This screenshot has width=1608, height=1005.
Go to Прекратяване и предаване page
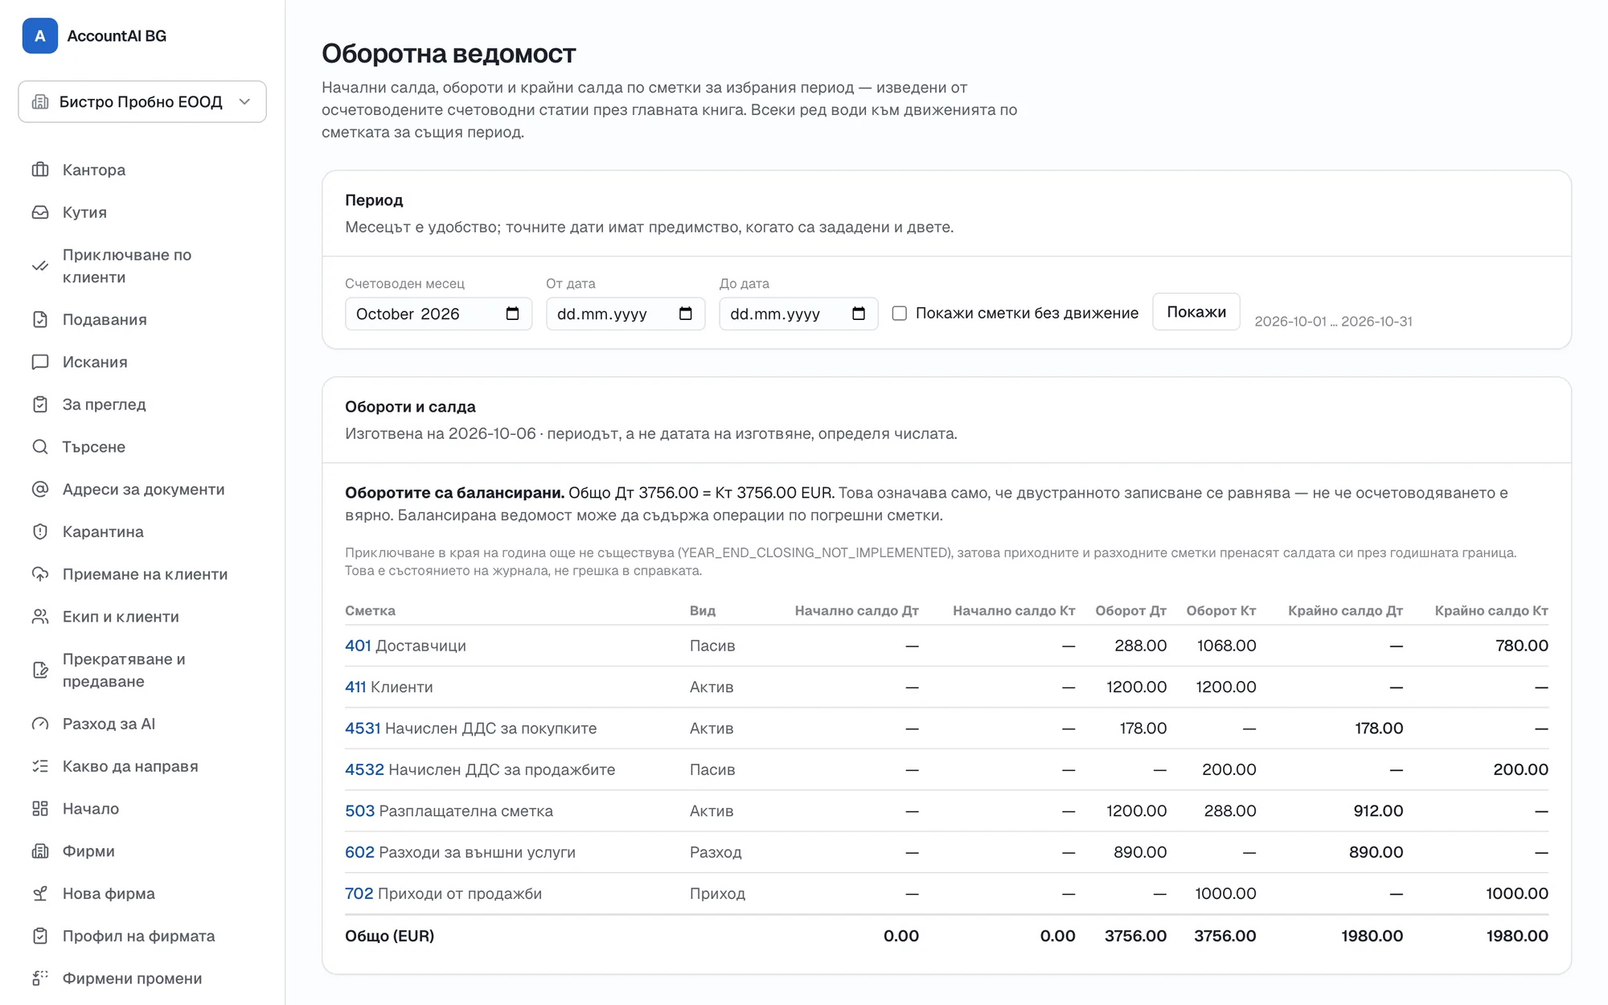point(142,671)
